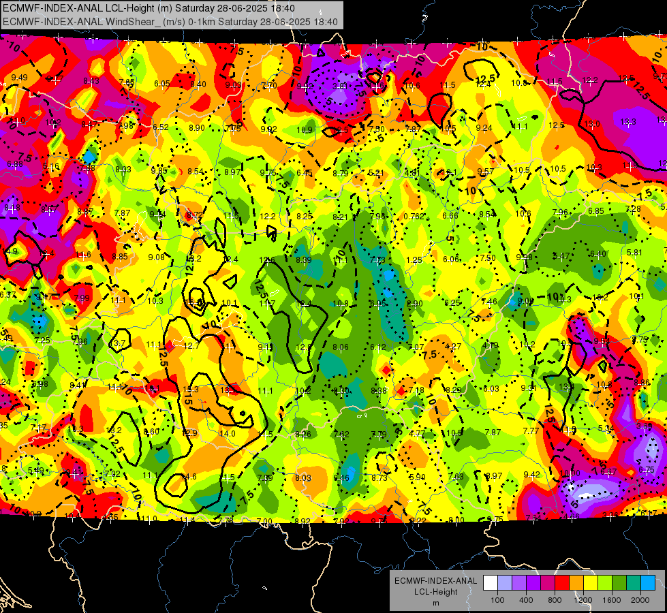667x613 pixels.
Task: Click the 'WindShear_ (m/s) 0-1km' title line
Action: click(170, 22)
